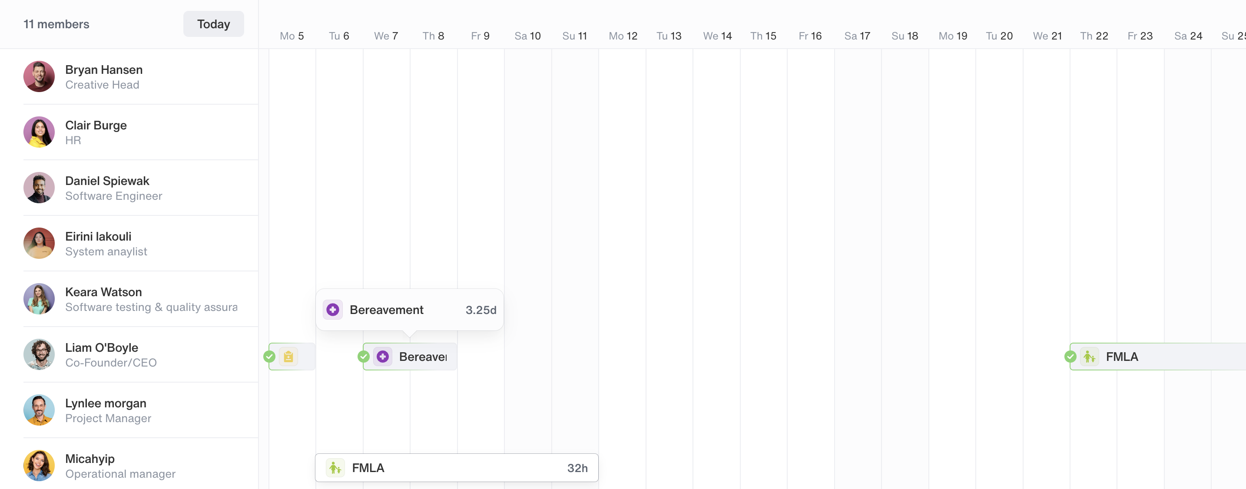The height and width of the screenshot is (489, 1246).
Task: Click Operational manager role text
Action: 120,474
